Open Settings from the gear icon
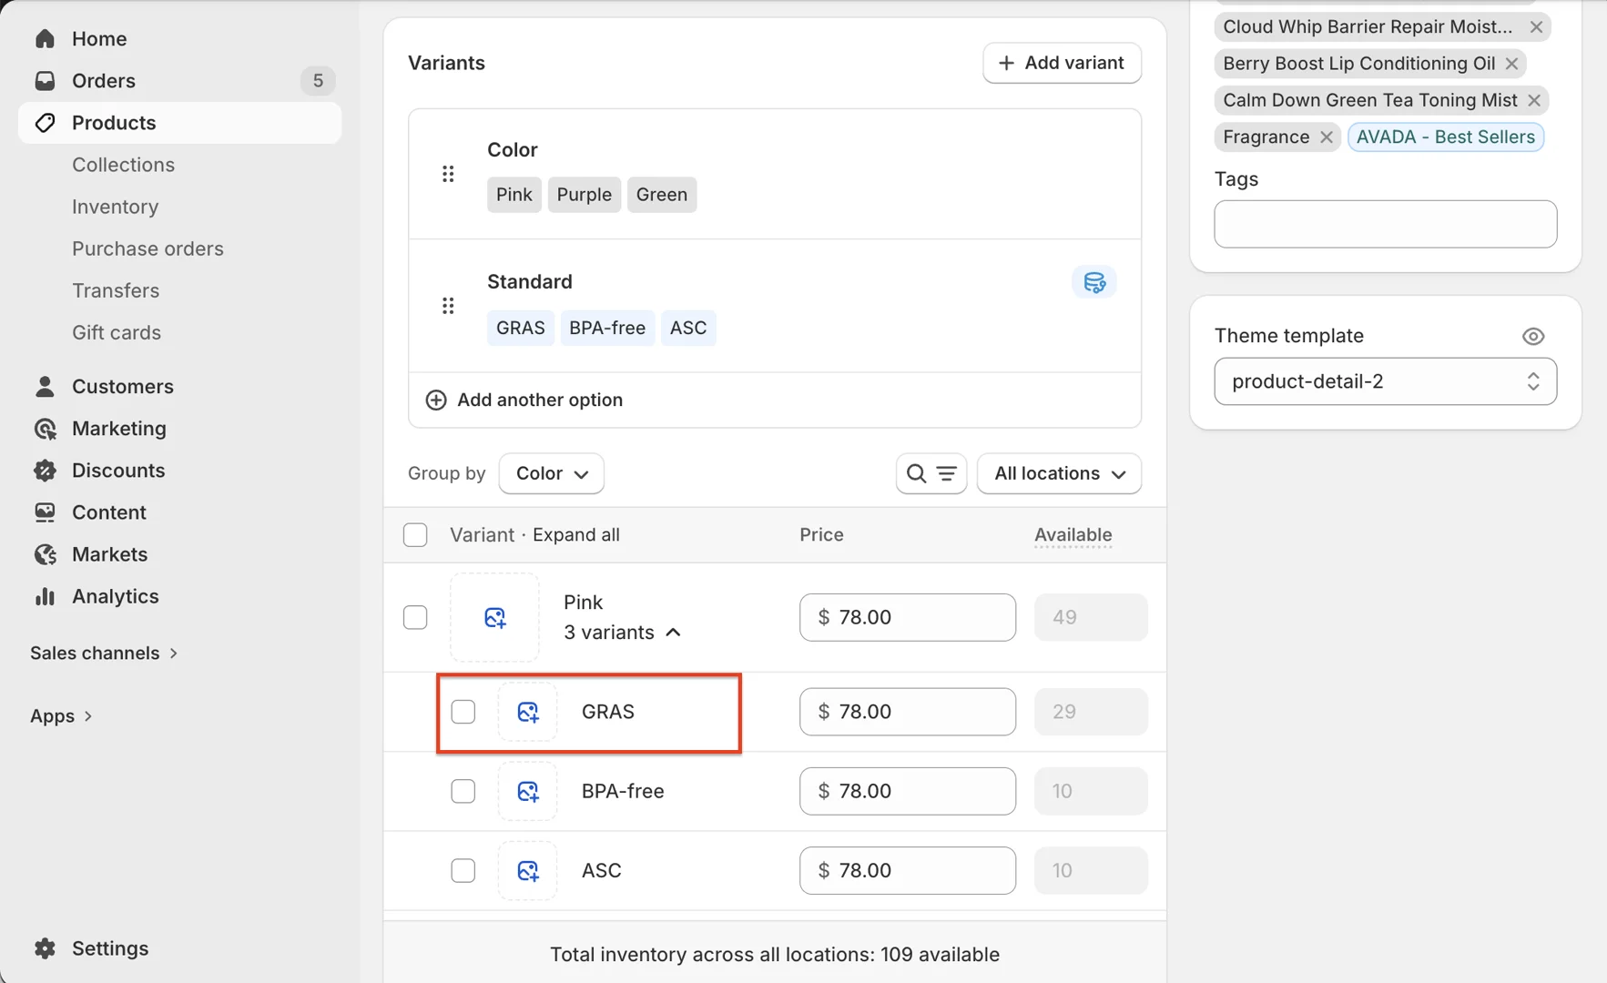Image resolution: width=1607 pixels, height=983 pixels. point(46,948)
